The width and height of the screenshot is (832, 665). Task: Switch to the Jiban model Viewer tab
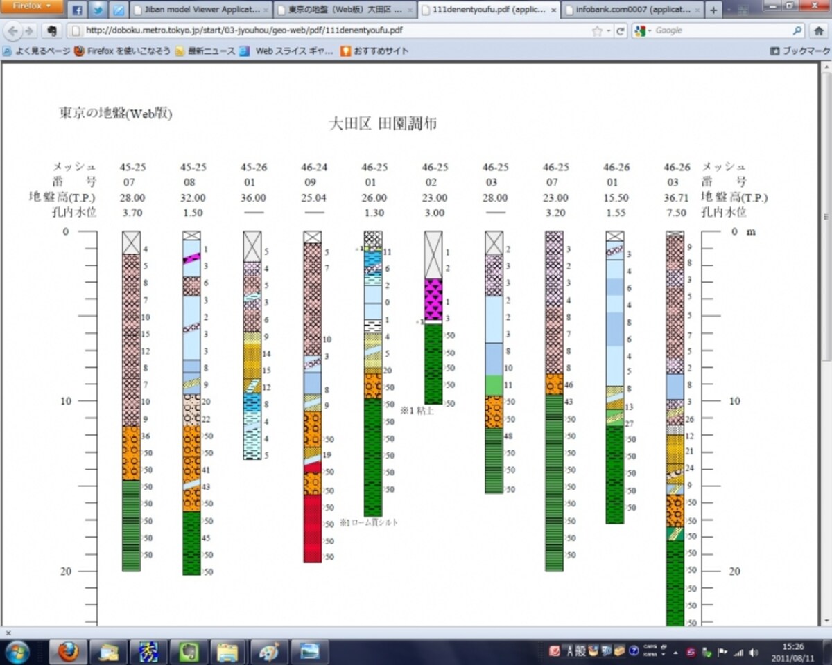pyautogui.click(x=200, y=10)
